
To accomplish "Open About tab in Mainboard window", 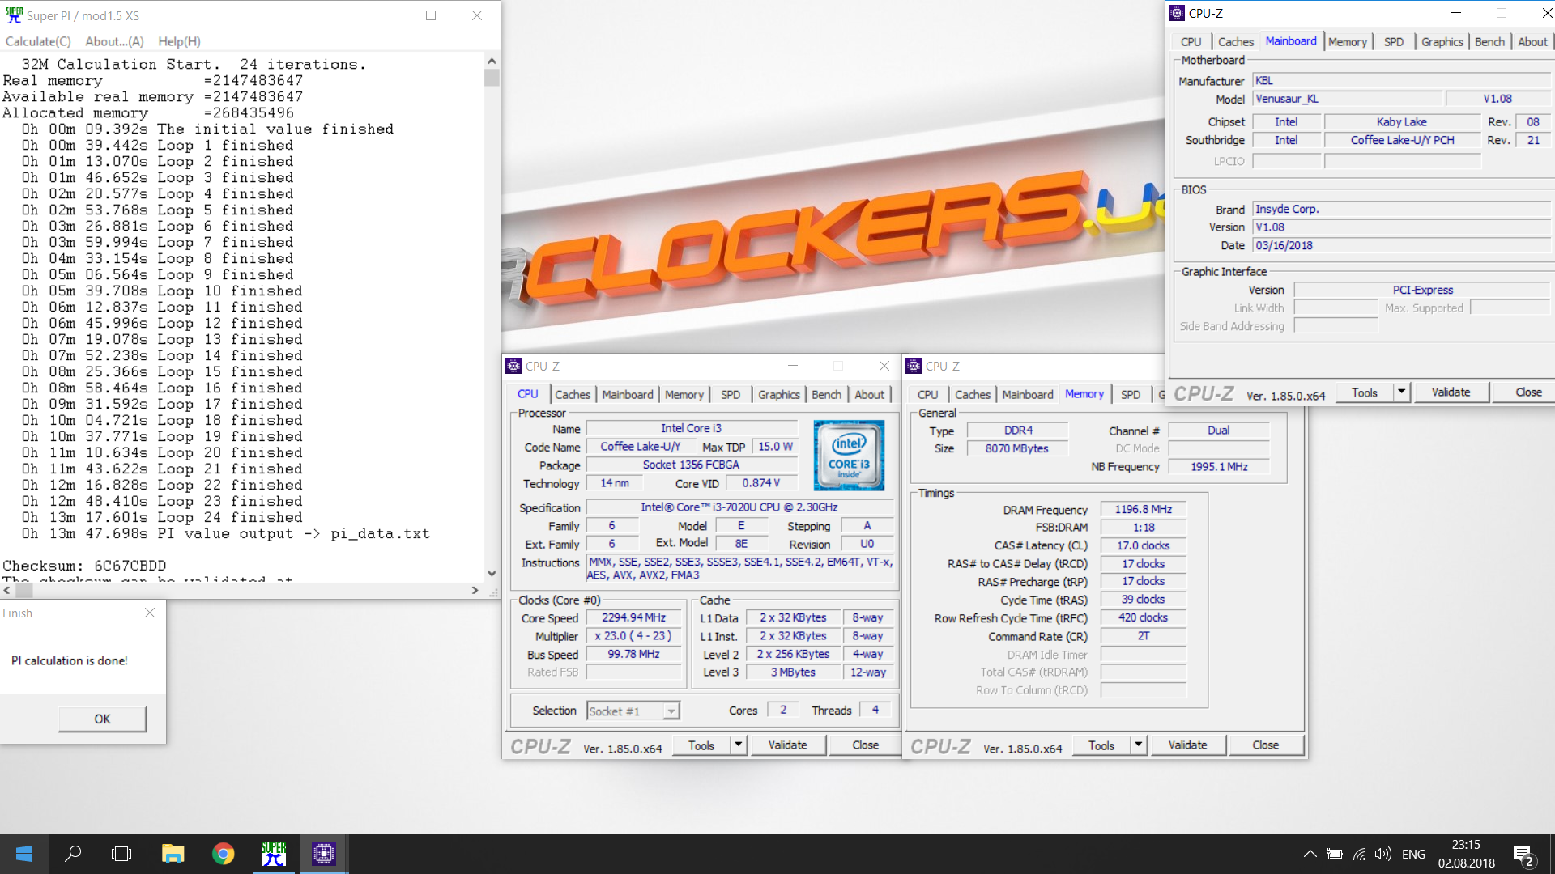I will point(1532,41).
